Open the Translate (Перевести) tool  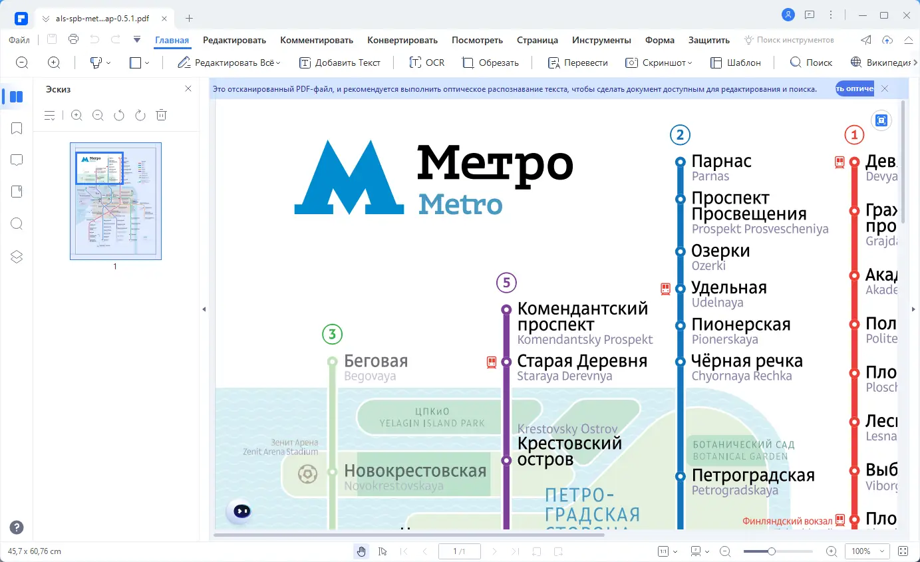coord(577,63)
